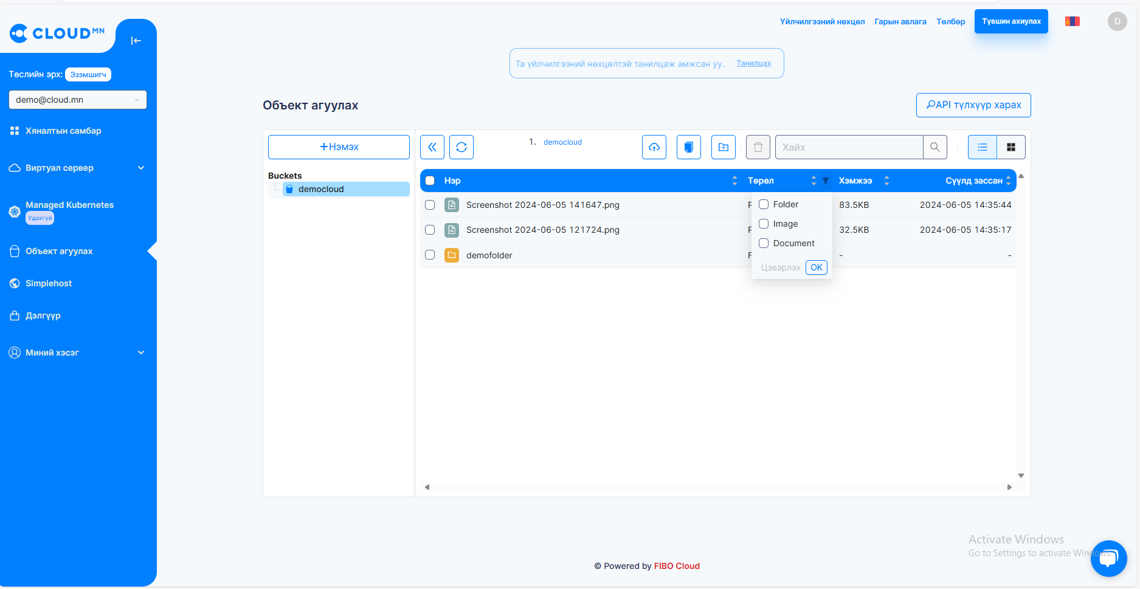Check the select-all checkbox in header

tap(430, 181)
